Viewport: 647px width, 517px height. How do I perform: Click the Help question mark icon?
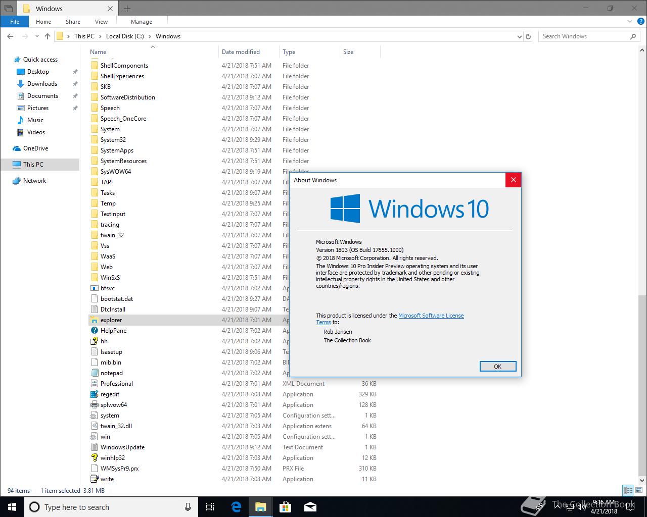click(x=640, y=22)
